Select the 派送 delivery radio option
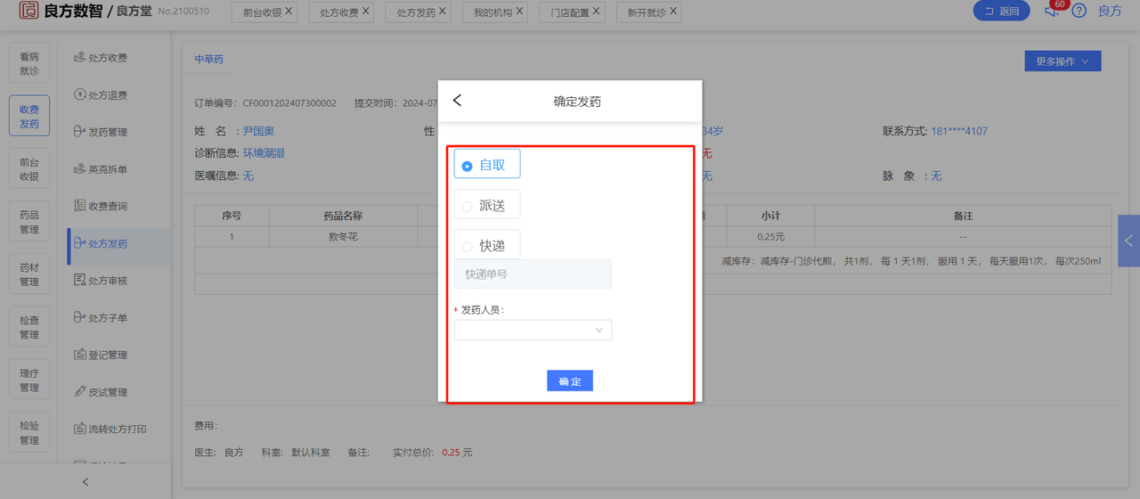1140x499 pixels. 486,205
